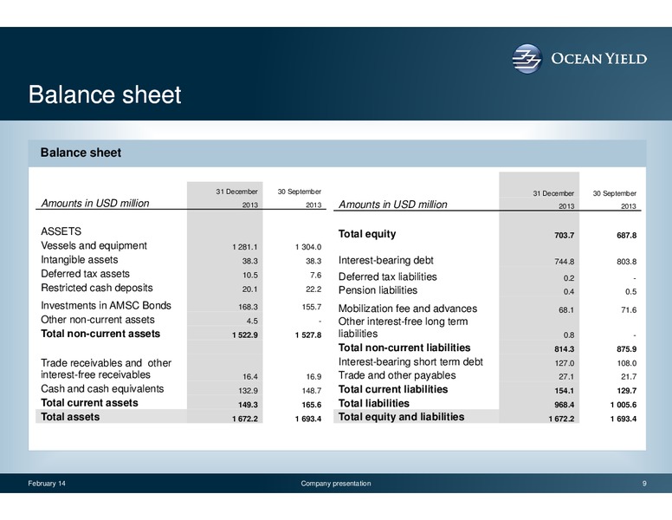672x520 pixels.
Task: Click the 'Ocean Yield' company name text
Action: 598,59
